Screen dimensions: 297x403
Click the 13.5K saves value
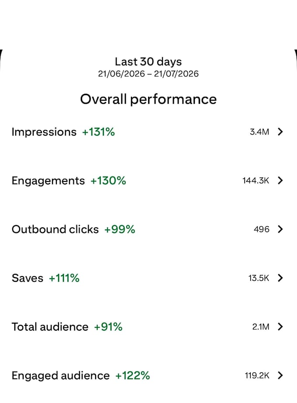point(259,278)
